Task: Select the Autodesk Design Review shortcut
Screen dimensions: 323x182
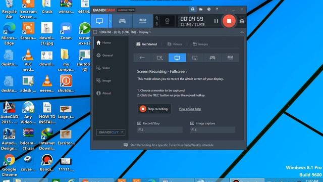Action: pyautogui.click(x=9, y=139)
